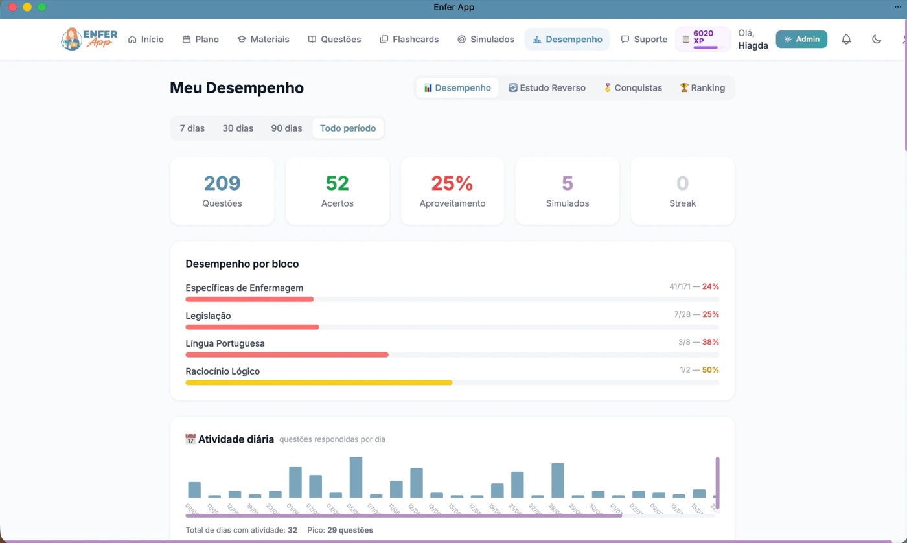The image size is (907, 543).
Task: Switch to the Estudo Reverso tab
Action: pyautogui.click(x=547, y=87)
